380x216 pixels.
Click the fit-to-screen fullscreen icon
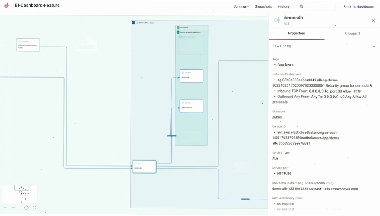(x=35, y=208)
